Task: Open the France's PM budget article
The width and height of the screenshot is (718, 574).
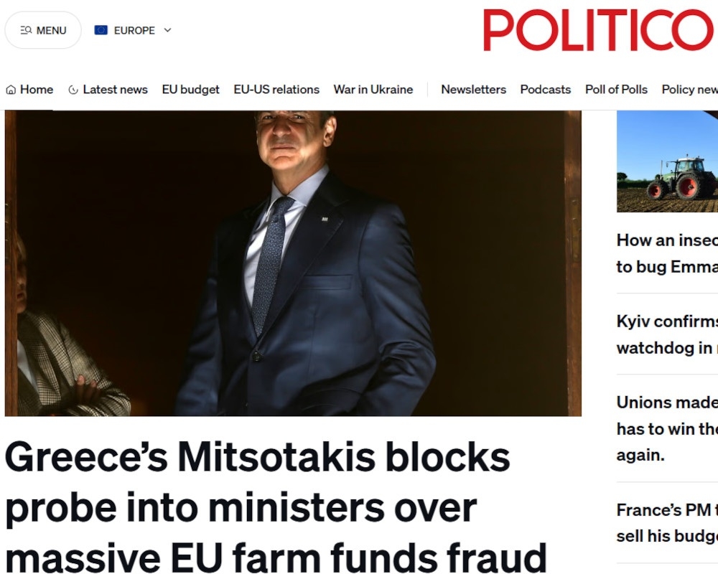Action: pyautogui.click(x=666, y=523)
